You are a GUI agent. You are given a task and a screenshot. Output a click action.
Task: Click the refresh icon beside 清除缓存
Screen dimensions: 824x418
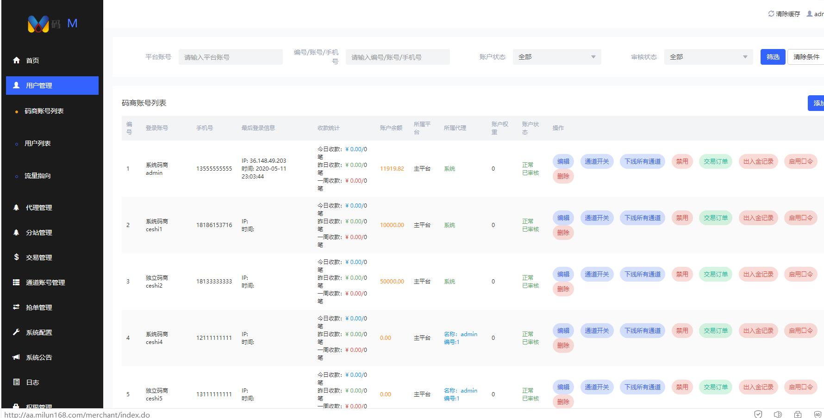(771, 14)
